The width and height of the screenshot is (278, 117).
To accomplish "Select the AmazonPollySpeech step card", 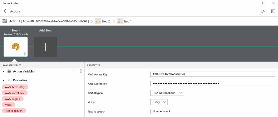I will (x=16, y=47).
